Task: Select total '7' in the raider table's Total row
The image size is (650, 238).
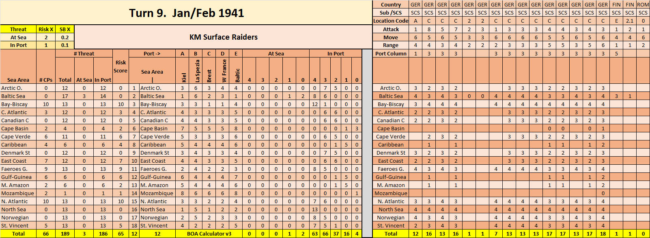Action: 496,234
